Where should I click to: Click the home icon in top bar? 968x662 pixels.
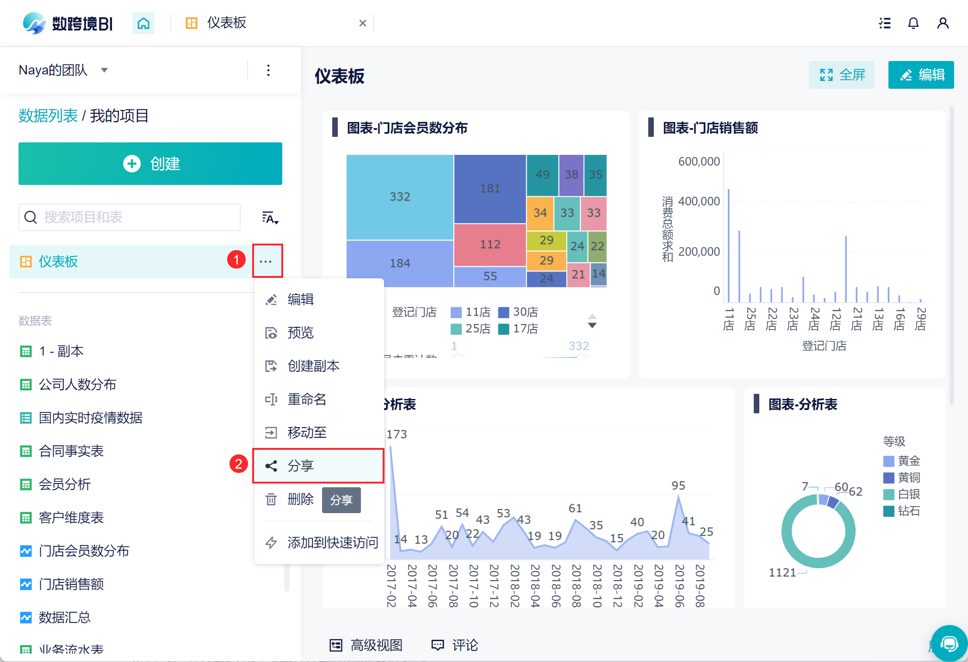[143, 23]
